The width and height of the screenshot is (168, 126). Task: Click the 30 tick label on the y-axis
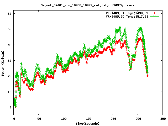point(10,60)
